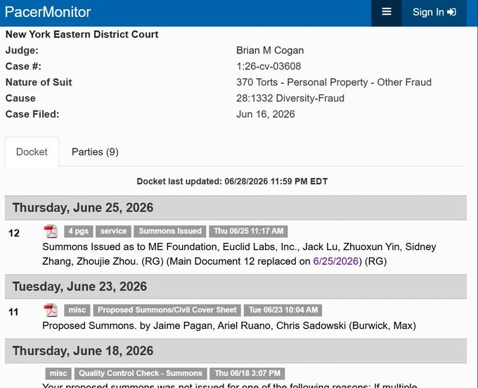Go to PacerMonitor home logo
Screen dimensions: 478x388
click(48, 12)
